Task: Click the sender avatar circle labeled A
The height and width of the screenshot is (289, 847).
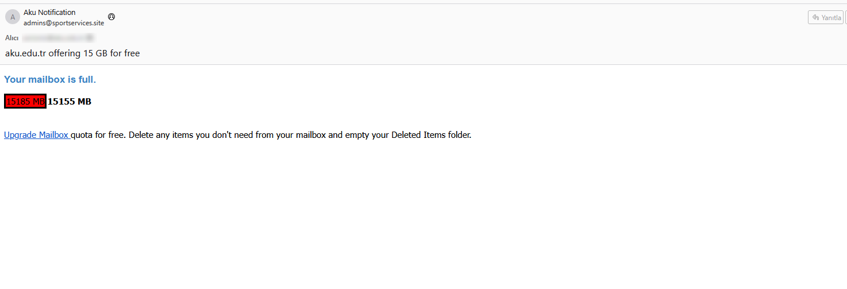Action: point(12,17)
